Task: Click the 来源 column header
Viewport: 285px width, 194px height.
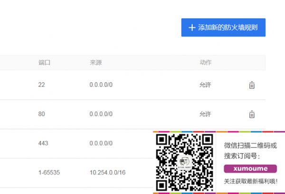Action: (x=95, y=62)
